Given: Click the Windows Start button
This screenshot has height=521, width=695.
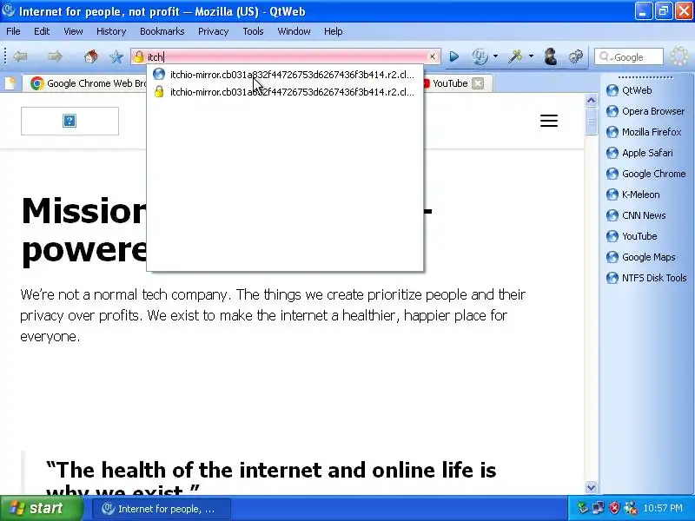Looking at the screenshot, I should pyautogui.click(x=42, y=508).
